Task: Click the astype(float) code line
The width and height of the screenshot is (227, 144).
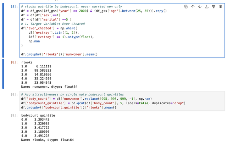Action: [x=61, y=37]
